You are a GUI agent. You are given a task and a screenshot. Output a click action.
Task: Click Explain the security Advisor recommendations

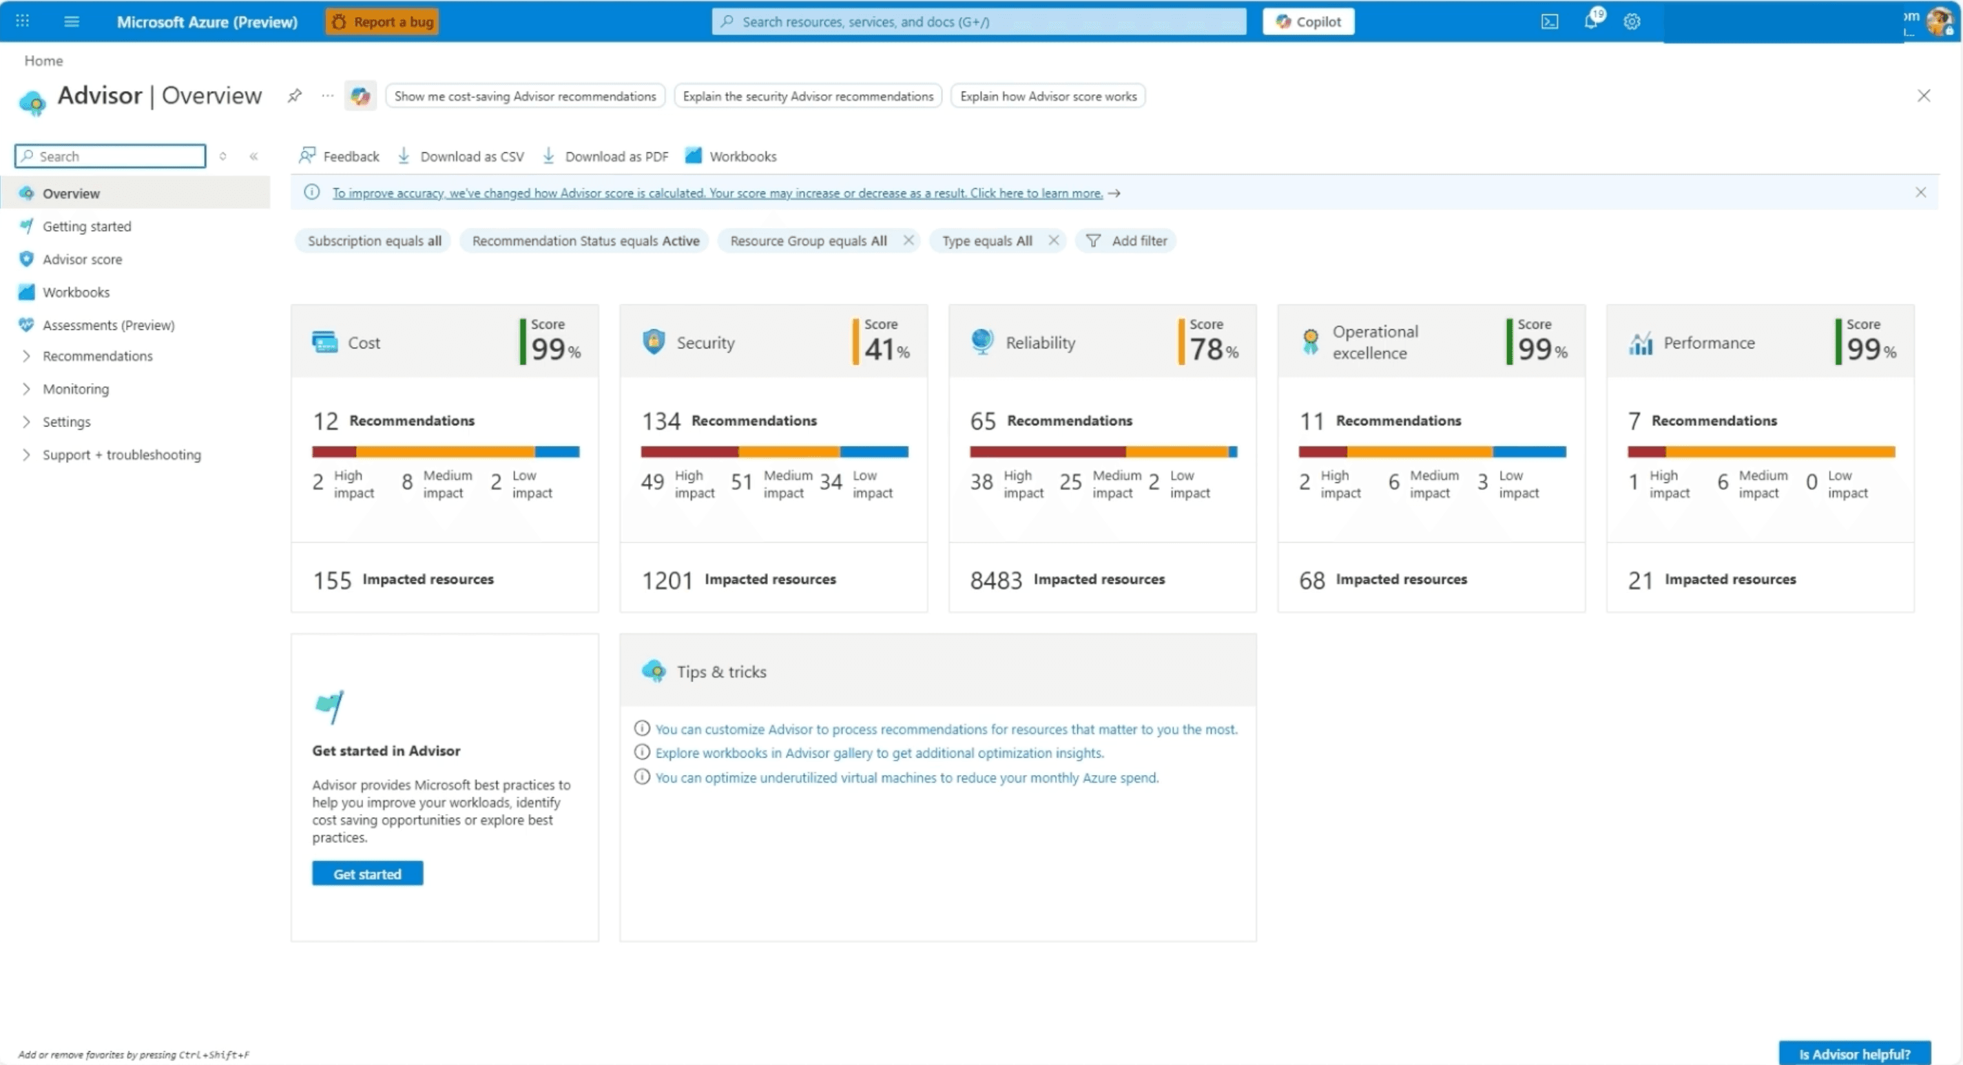(808, 96)
